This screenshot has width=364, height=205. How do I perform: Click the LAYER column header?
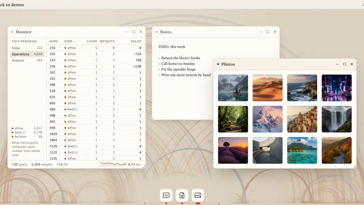click(x=92, y=41)
